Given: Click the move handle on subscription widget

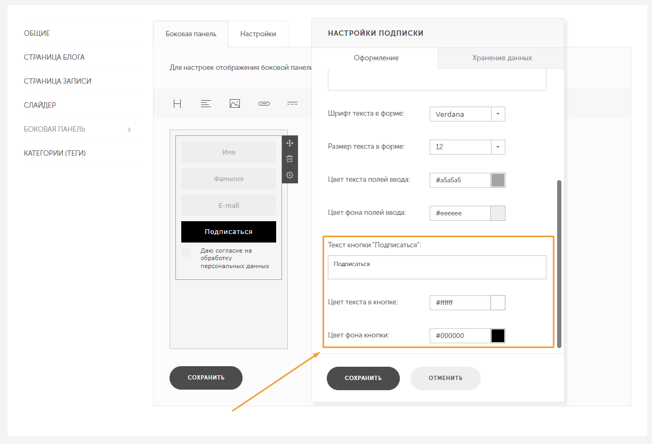Looking at the screenshot, I should coord(289,143).
